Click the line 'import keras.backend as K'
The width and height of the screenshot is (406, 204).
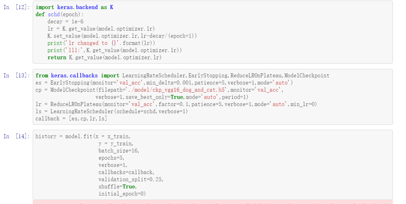pos(74,7)
